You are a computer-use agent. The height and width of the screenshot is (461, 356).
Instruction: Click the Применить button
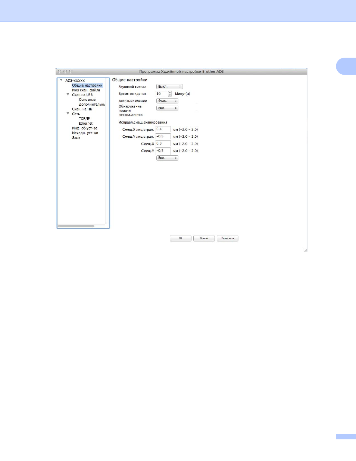(x=228, y=238)
